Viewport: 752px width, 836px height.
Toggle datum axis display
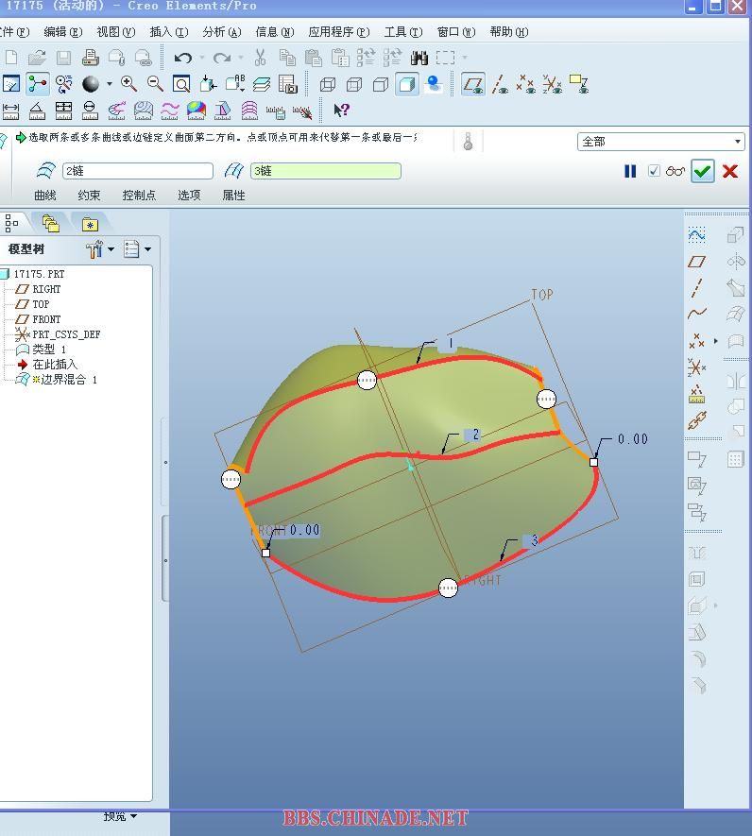pyautogui.click(x=500, y=84)
